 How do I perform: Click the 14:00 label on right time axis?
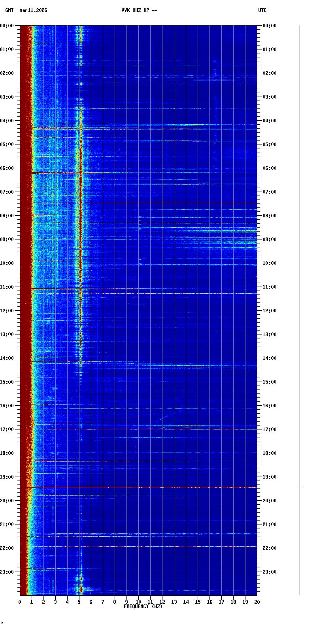point(270,358)
